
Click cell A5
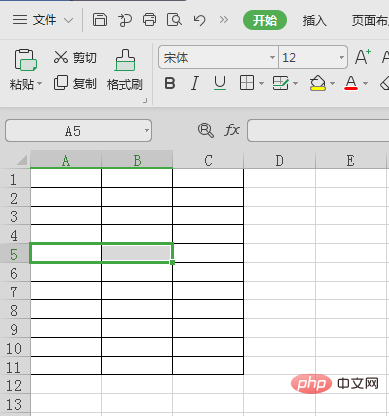(65, 253)
